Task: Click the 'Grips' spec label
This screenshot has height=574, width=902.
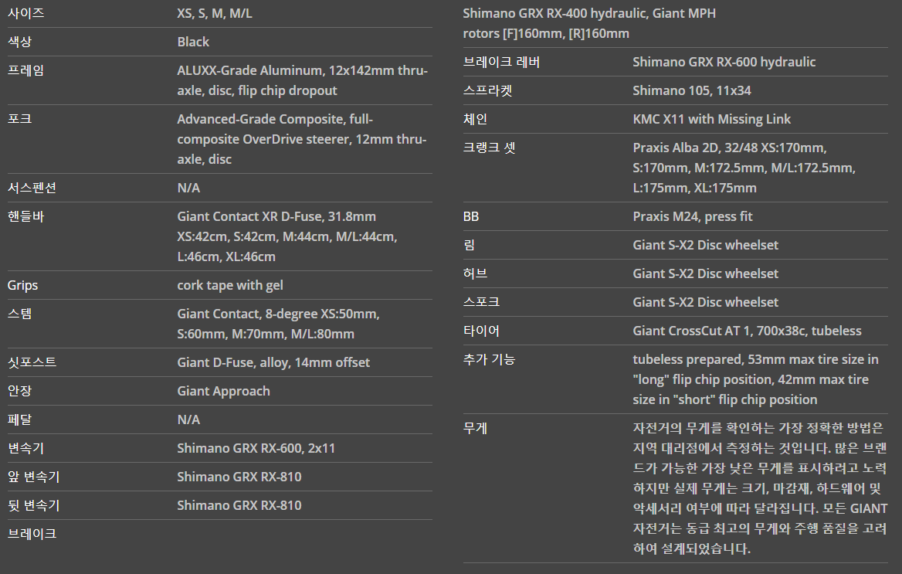Action: 22,286
